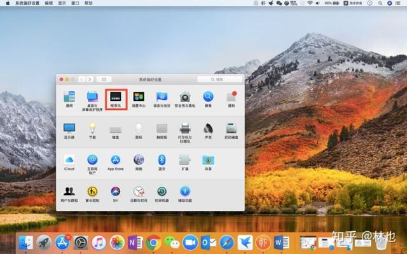
Task: Open Google Chrome from the Dock
Action: pyautogui.click(x=153, y=243)
